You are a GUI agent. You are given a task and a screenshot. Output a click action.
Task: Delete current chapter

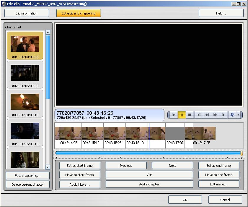pyautogui.click(x=28, y=185)
